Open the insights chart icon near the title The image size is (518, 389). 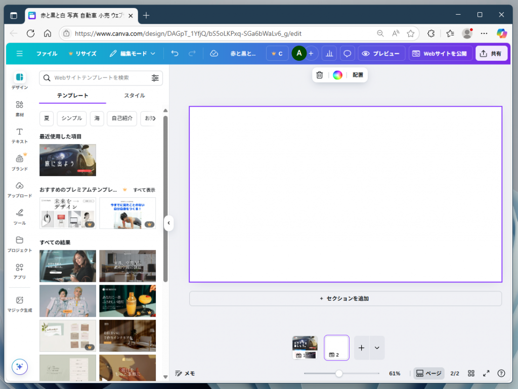(x=330, y=53)
